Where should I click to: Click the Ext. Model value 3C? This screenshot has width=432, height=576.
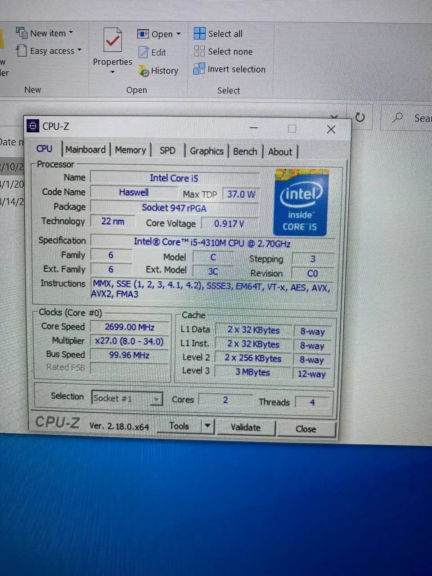point(213,271)
